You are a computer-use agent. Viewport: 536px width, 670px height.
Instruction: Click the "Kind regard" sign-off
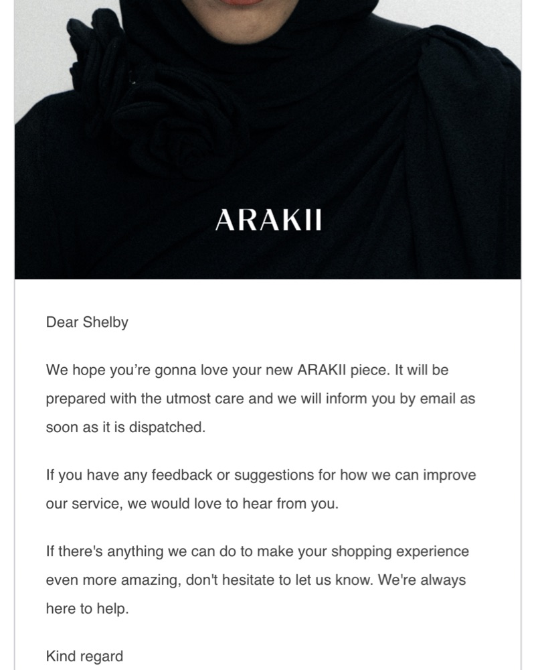tap(84, 657)
